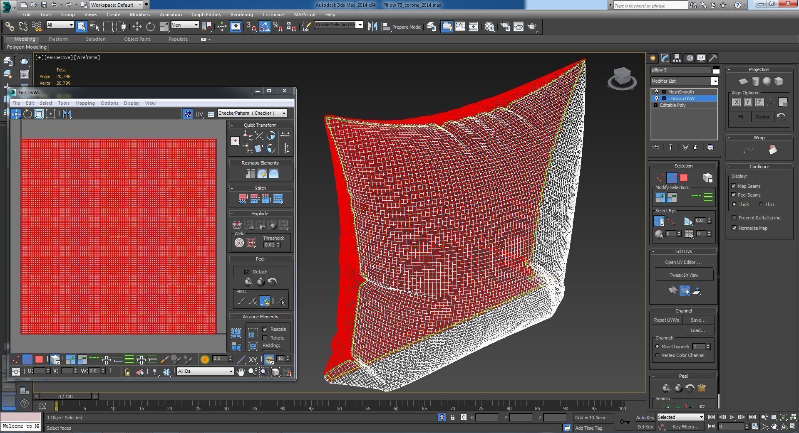
Task: Toggle the Map Seams checkbox
Action: pos(734,186)
